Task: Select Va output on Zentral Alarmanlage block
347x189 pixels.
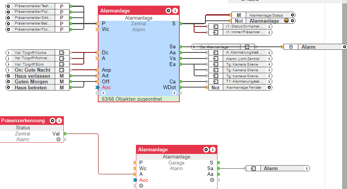Action: tap(173, 58)
